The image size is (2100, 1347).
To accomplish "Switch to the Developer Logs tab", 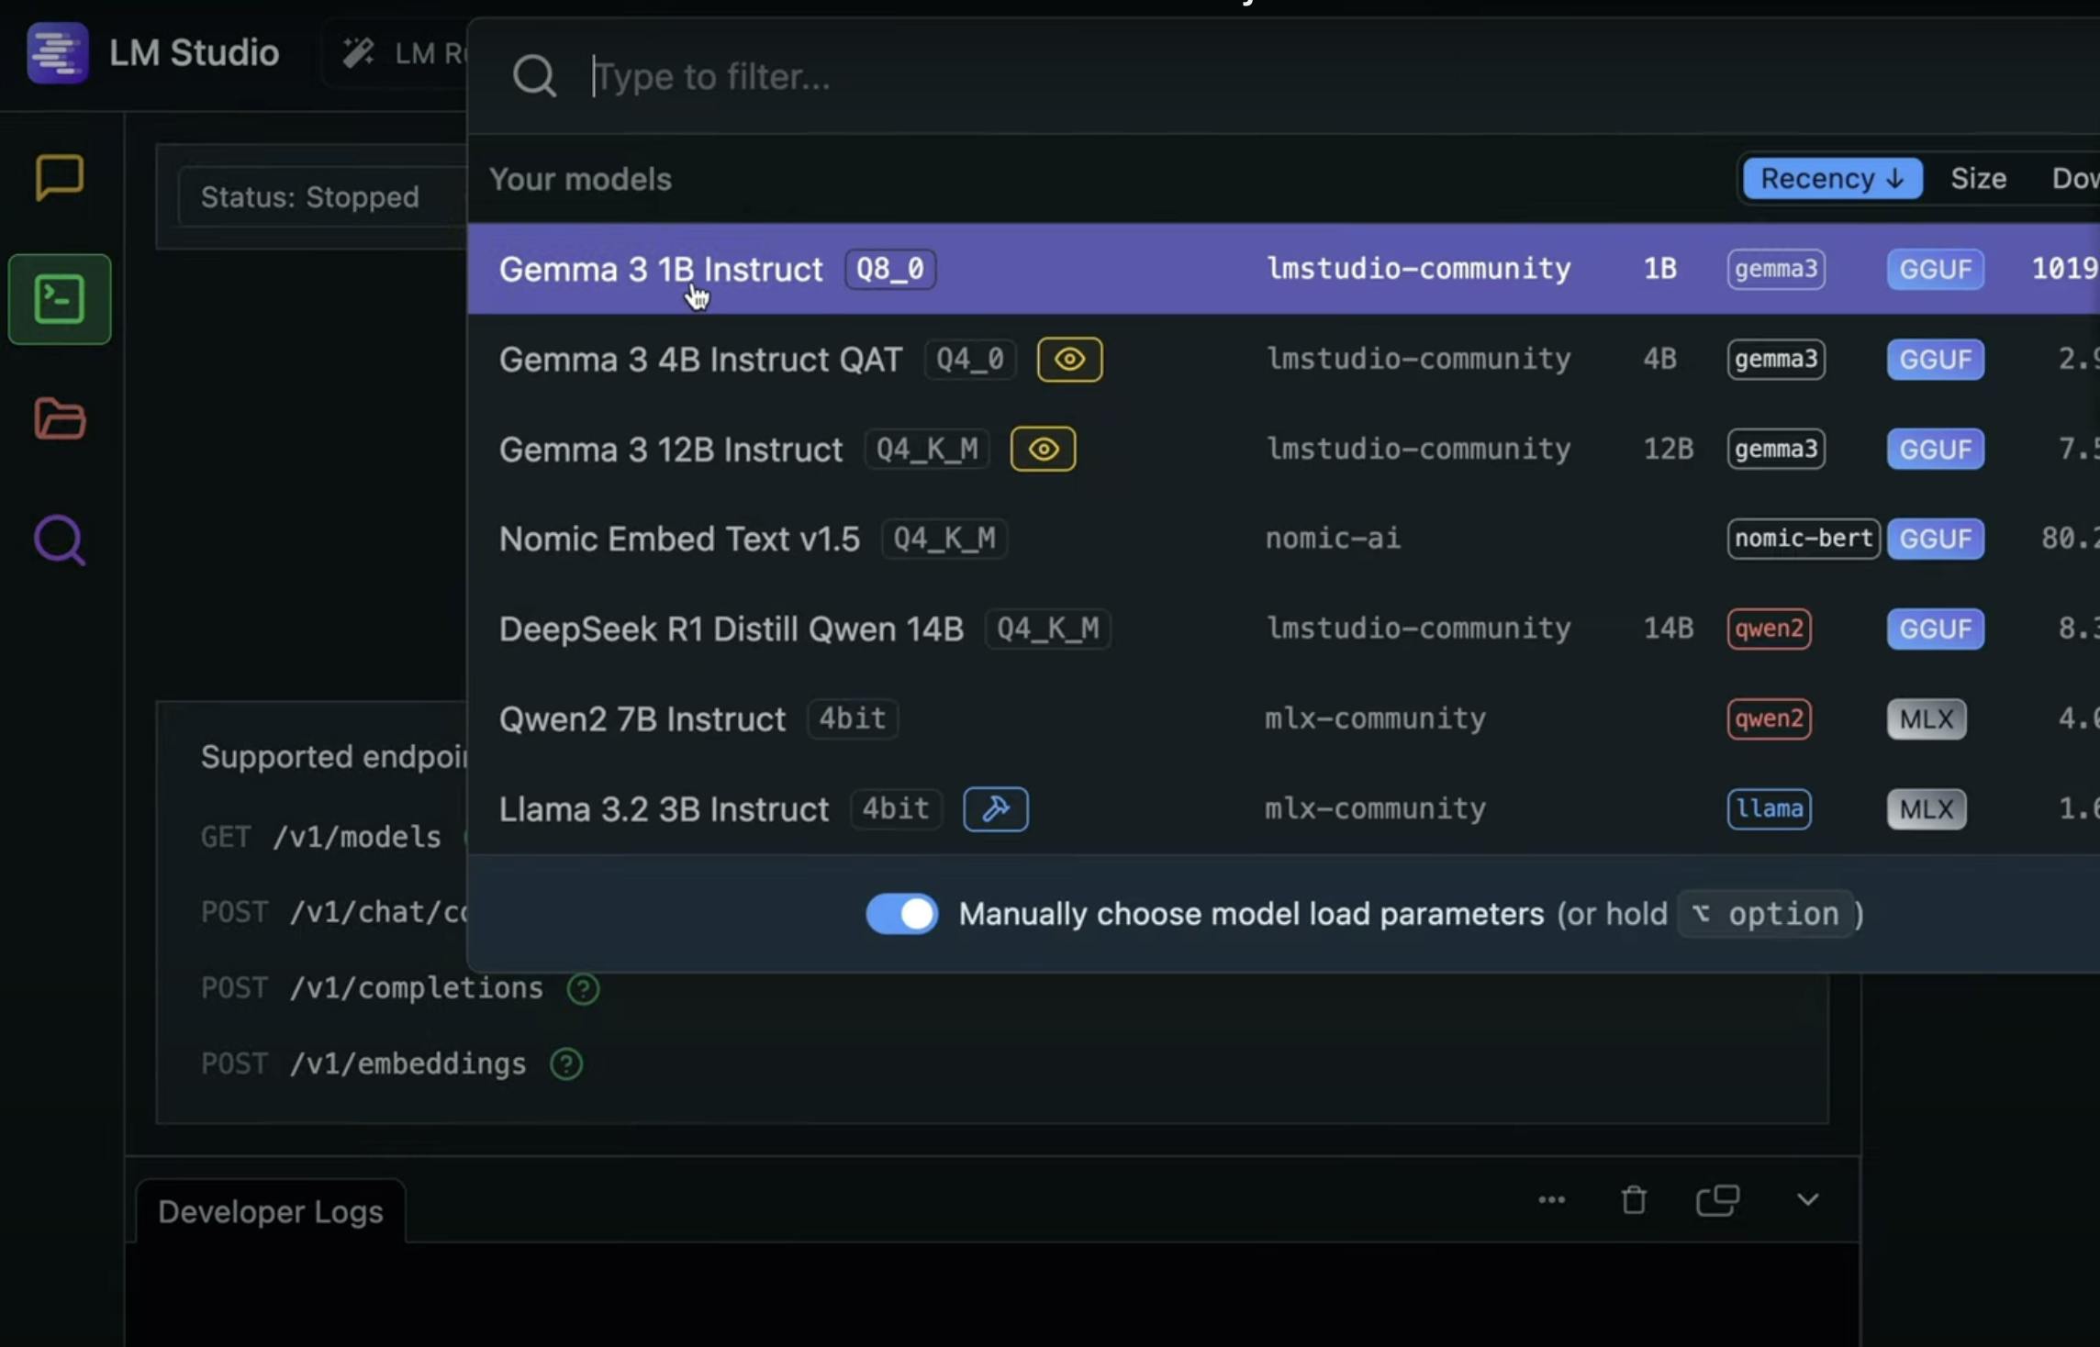I will 270,1212.
